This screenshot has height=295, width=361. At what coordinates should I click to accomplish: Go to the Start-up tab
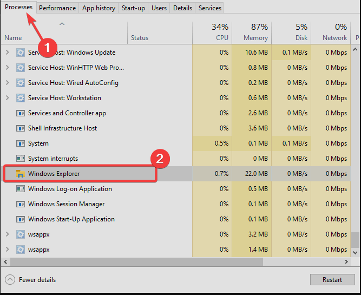coord(133,8)
